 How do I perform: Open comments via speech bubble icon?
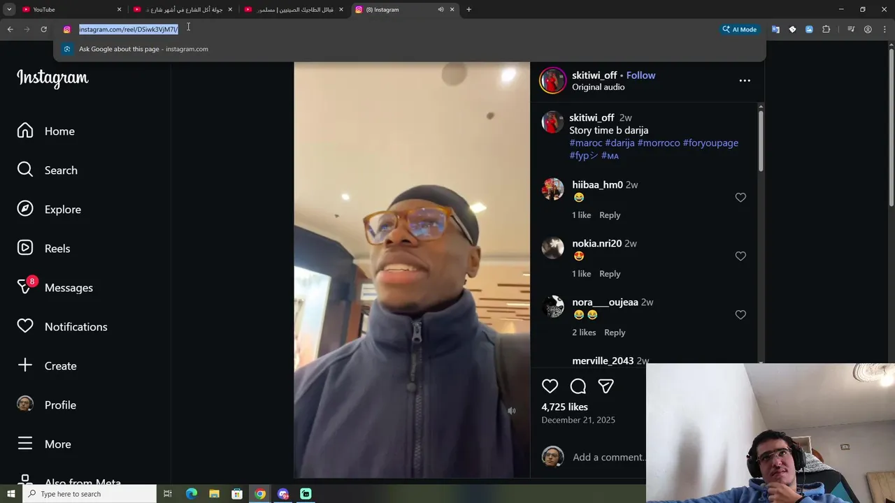pyautogui.click(x=578, y=386)
